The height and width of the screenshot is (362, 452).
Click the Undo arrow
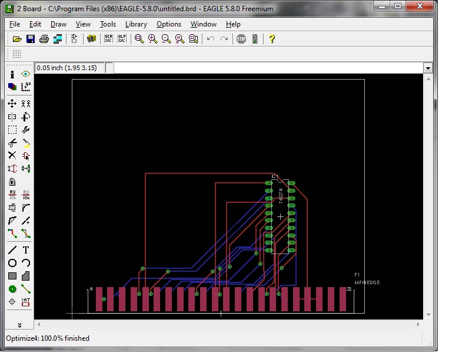(211, 39)
